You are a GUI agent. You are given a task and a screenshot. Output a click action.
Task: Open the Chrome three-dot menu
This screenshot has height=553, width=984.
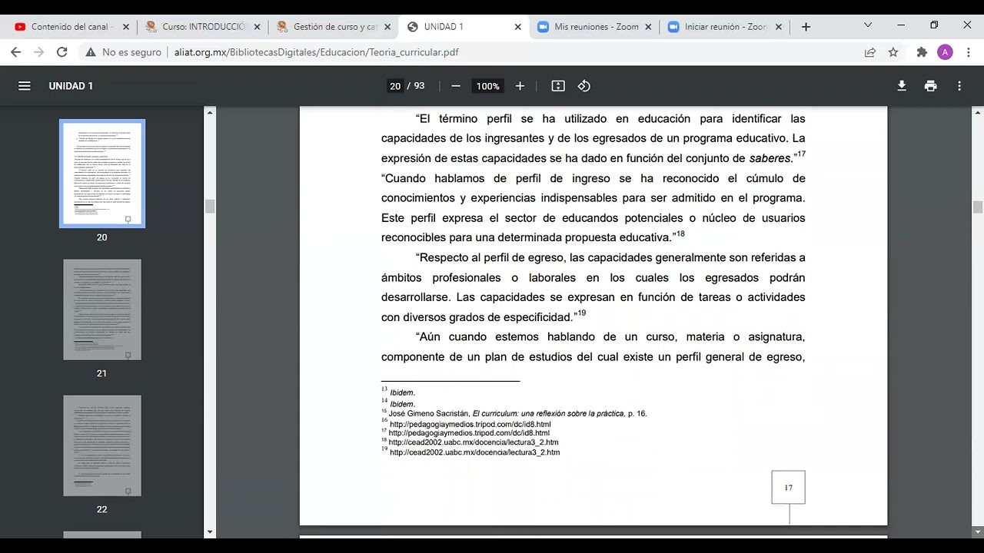(x=969, y=52)
